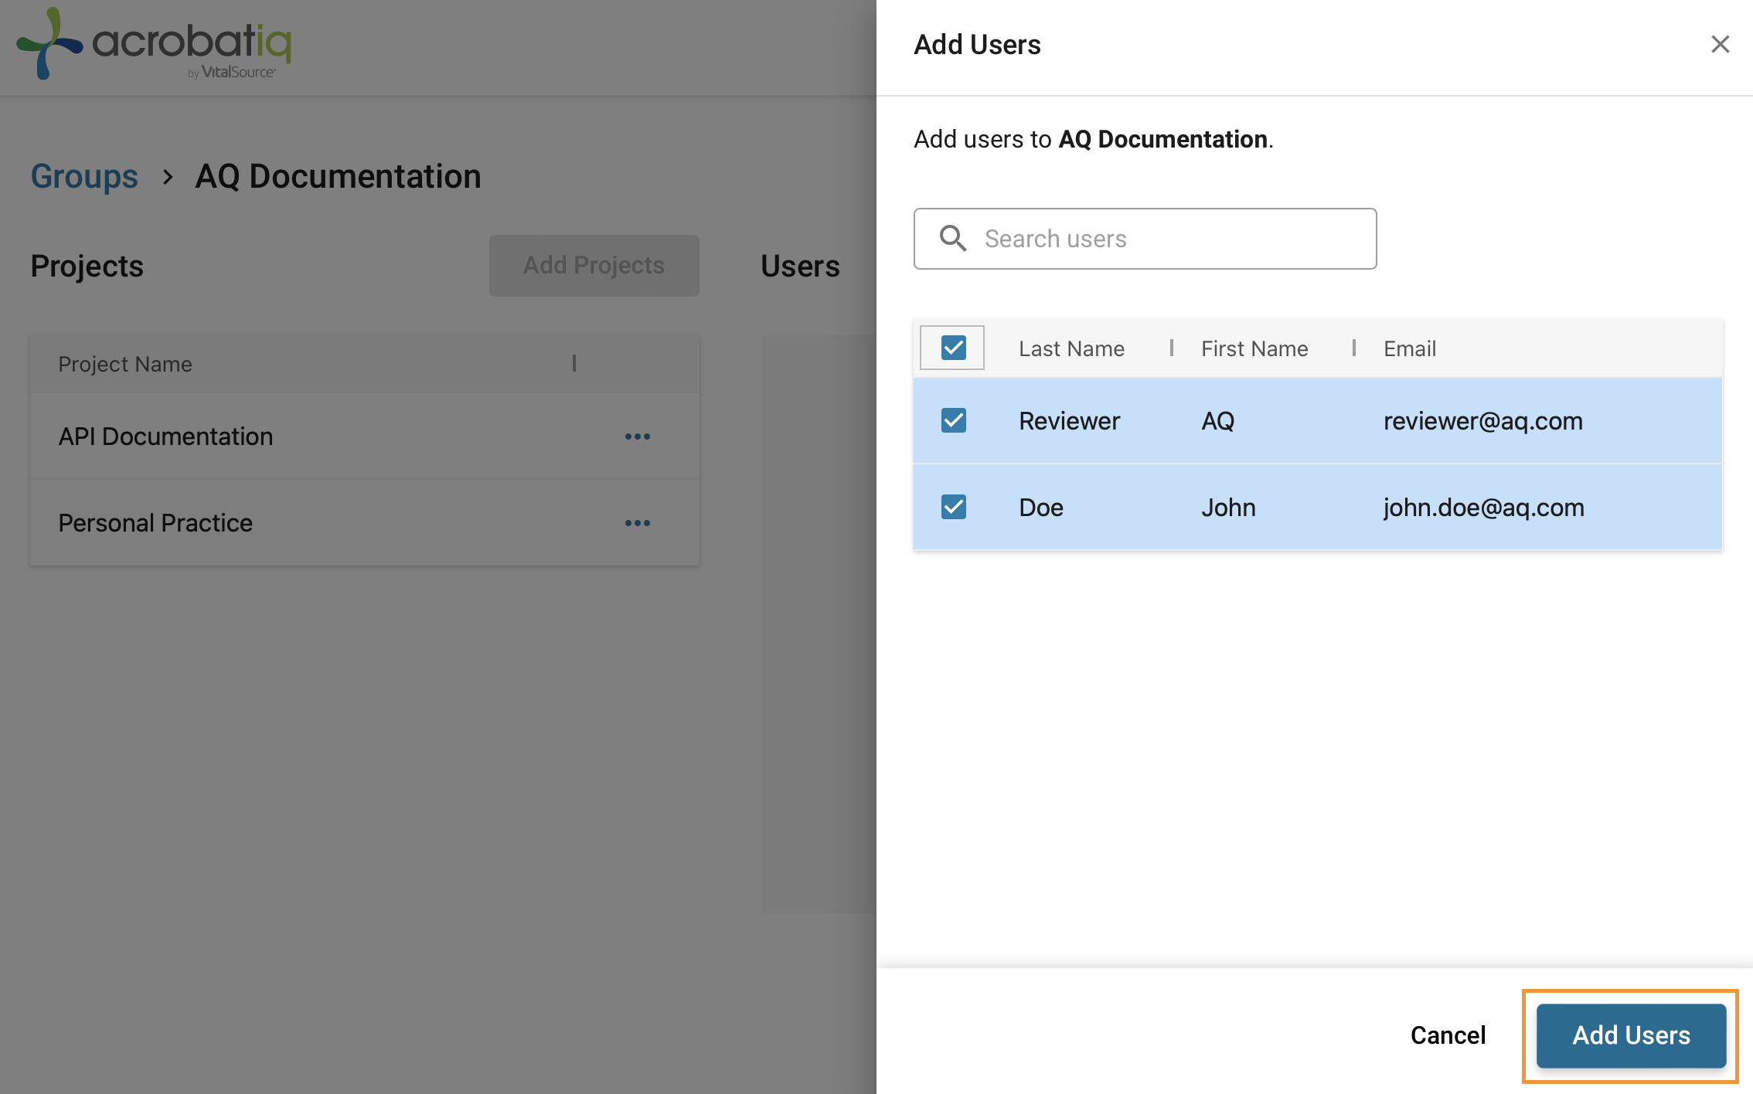
Task: Click the Add Projects button
Action: pos(594,265)
